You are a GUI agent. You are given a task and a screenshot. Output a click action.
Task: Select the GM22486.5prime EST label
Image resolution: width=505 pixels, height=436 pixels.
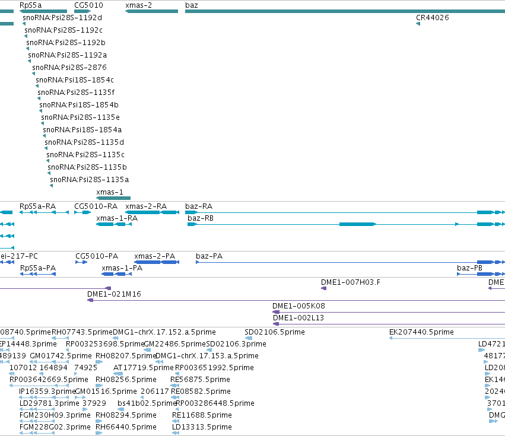[175, 344]
